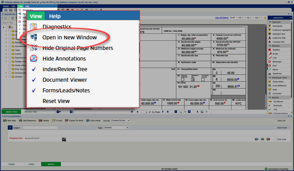Open the Sign-off Option link

click(x=222, y=18)
